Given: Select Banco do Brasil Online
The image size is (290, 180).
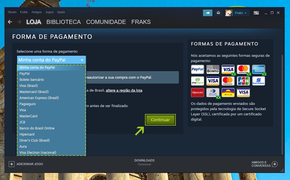Looking at the screenshot, I should pyautogui.click(x=51, y=128).
